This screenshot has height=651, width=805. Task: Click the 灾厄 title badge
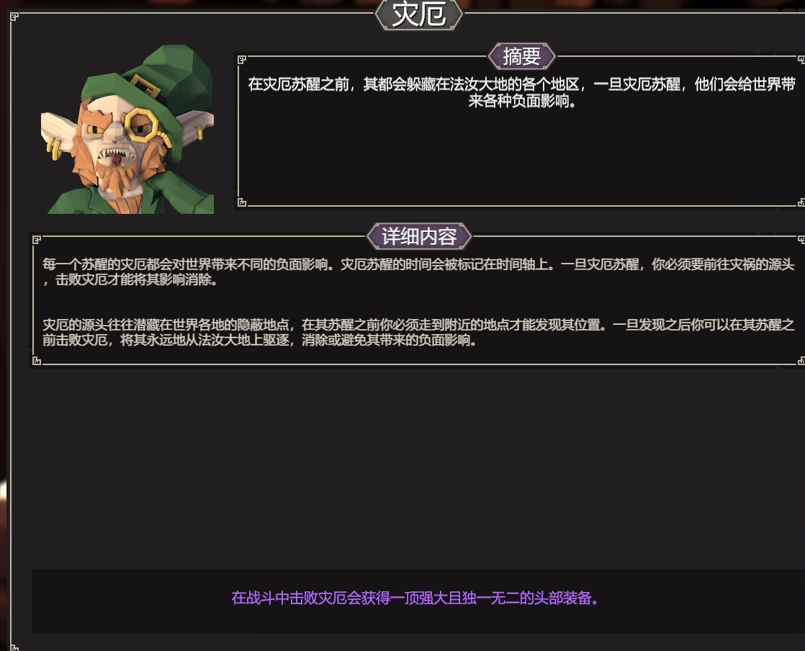419,15
